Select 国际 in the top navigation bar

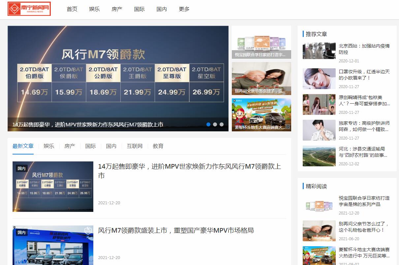coord(139,9)
